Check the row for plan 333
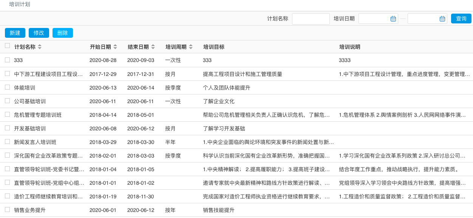This screenshot has height=218, width=473. 7,60
